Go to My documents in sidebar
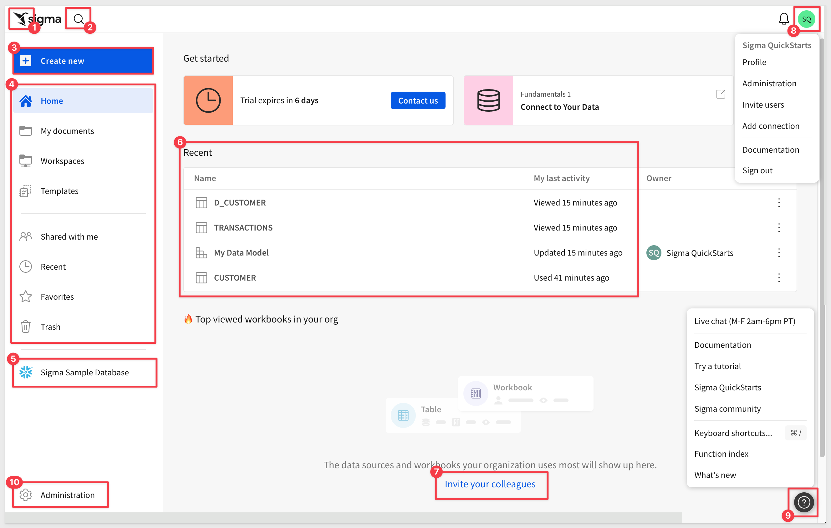831x528 pixels. 83,131
